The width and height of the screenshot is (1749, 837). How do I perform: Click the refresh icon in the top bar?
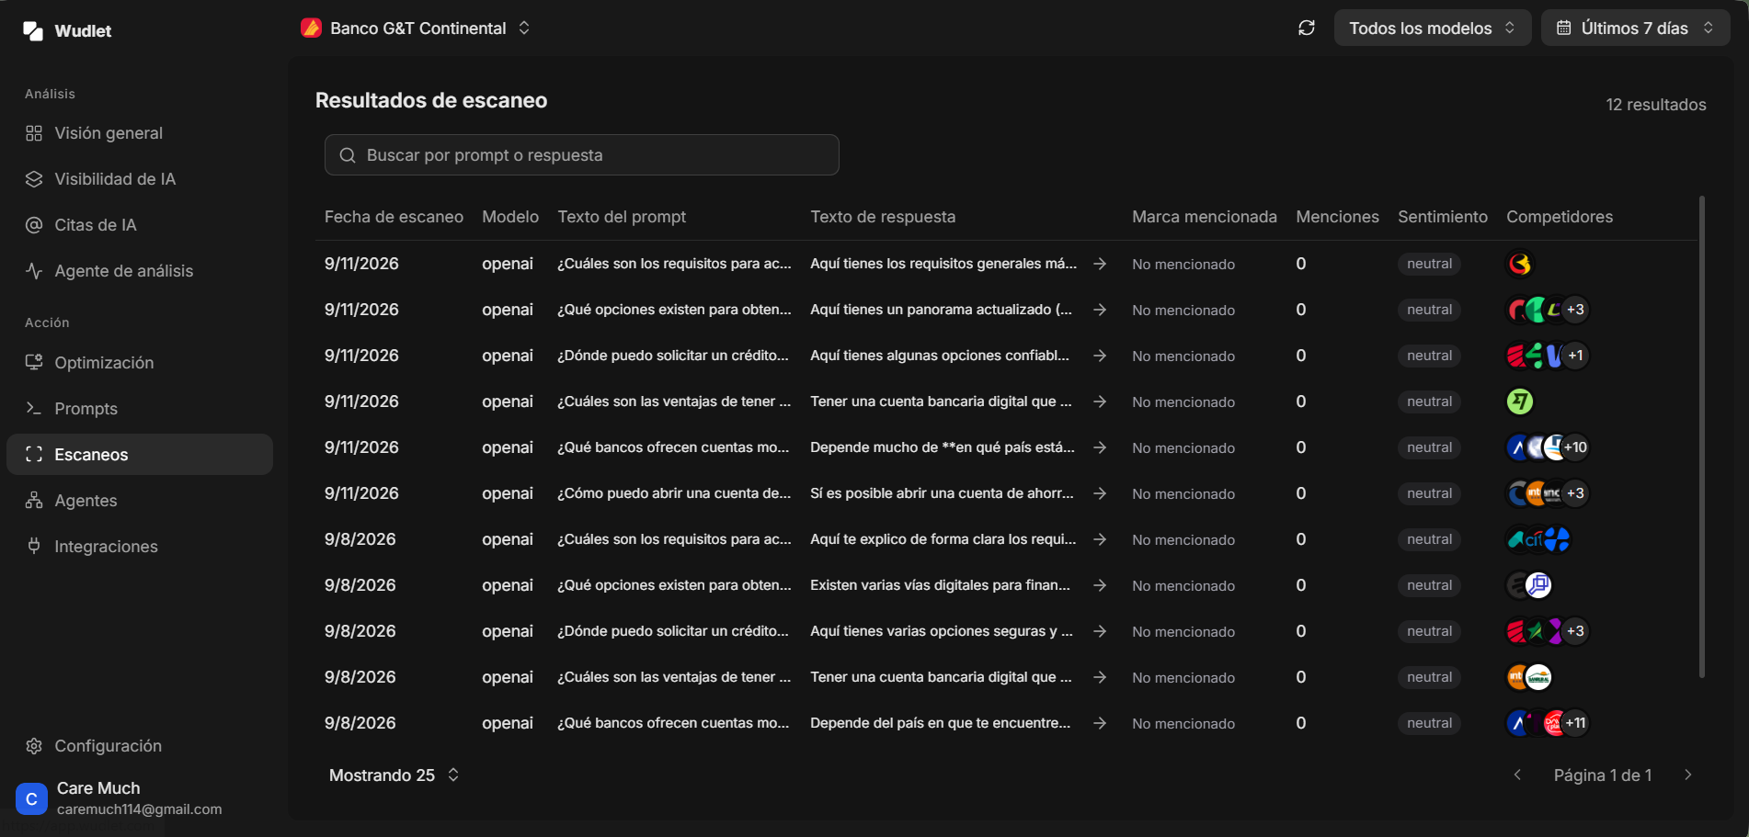point(1307,28)
